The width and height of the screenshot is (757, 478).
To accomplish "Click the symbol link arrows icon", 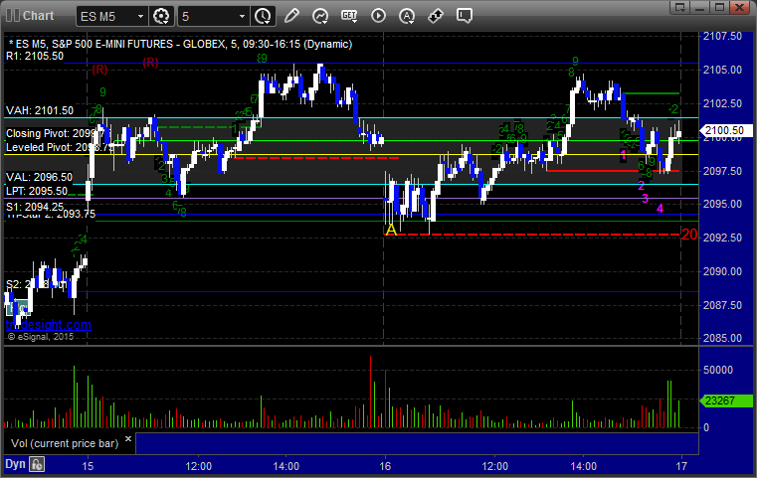I will point(436,16).
